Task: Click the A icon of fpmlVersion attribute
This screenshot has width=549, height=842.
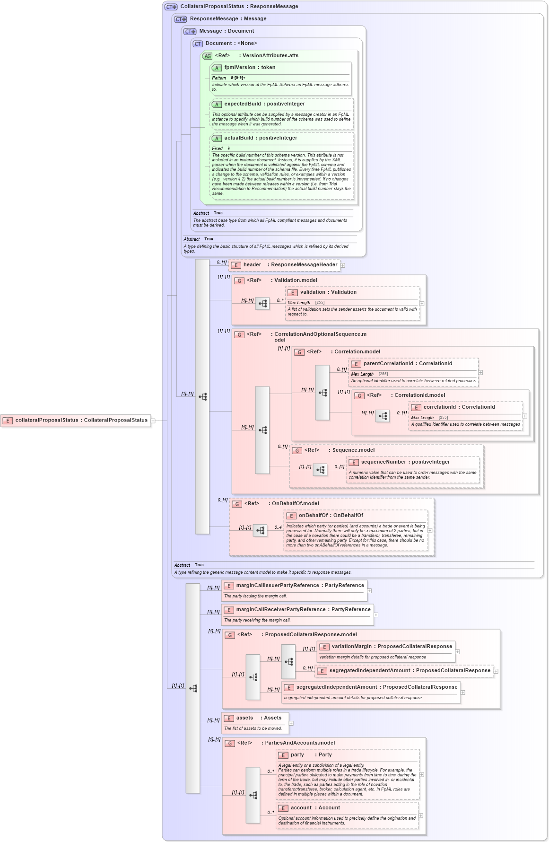Action: point(217,68)
